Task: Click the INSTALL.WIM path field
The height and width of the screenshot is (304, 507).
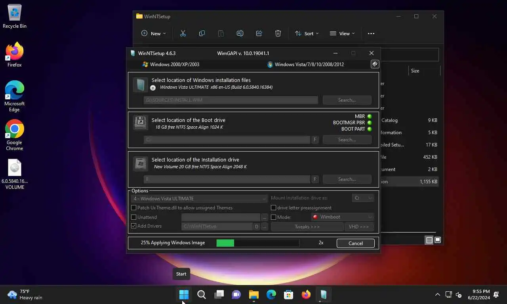Action: pyautogui.click(x=231, y=100)
